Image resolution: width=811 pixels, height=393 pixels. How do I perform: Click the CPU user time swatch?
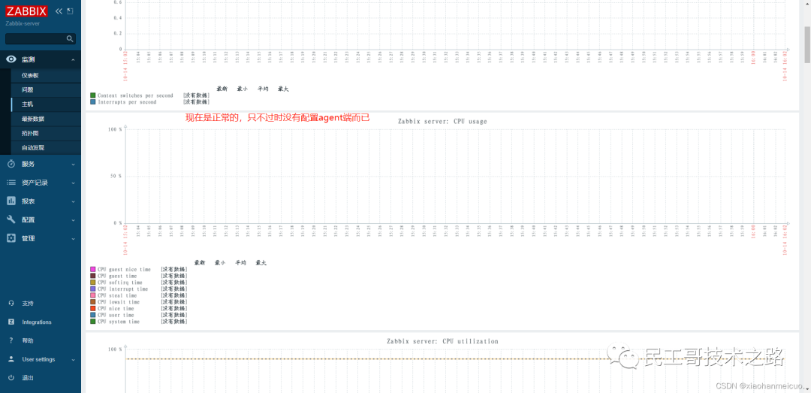point(93,315)
